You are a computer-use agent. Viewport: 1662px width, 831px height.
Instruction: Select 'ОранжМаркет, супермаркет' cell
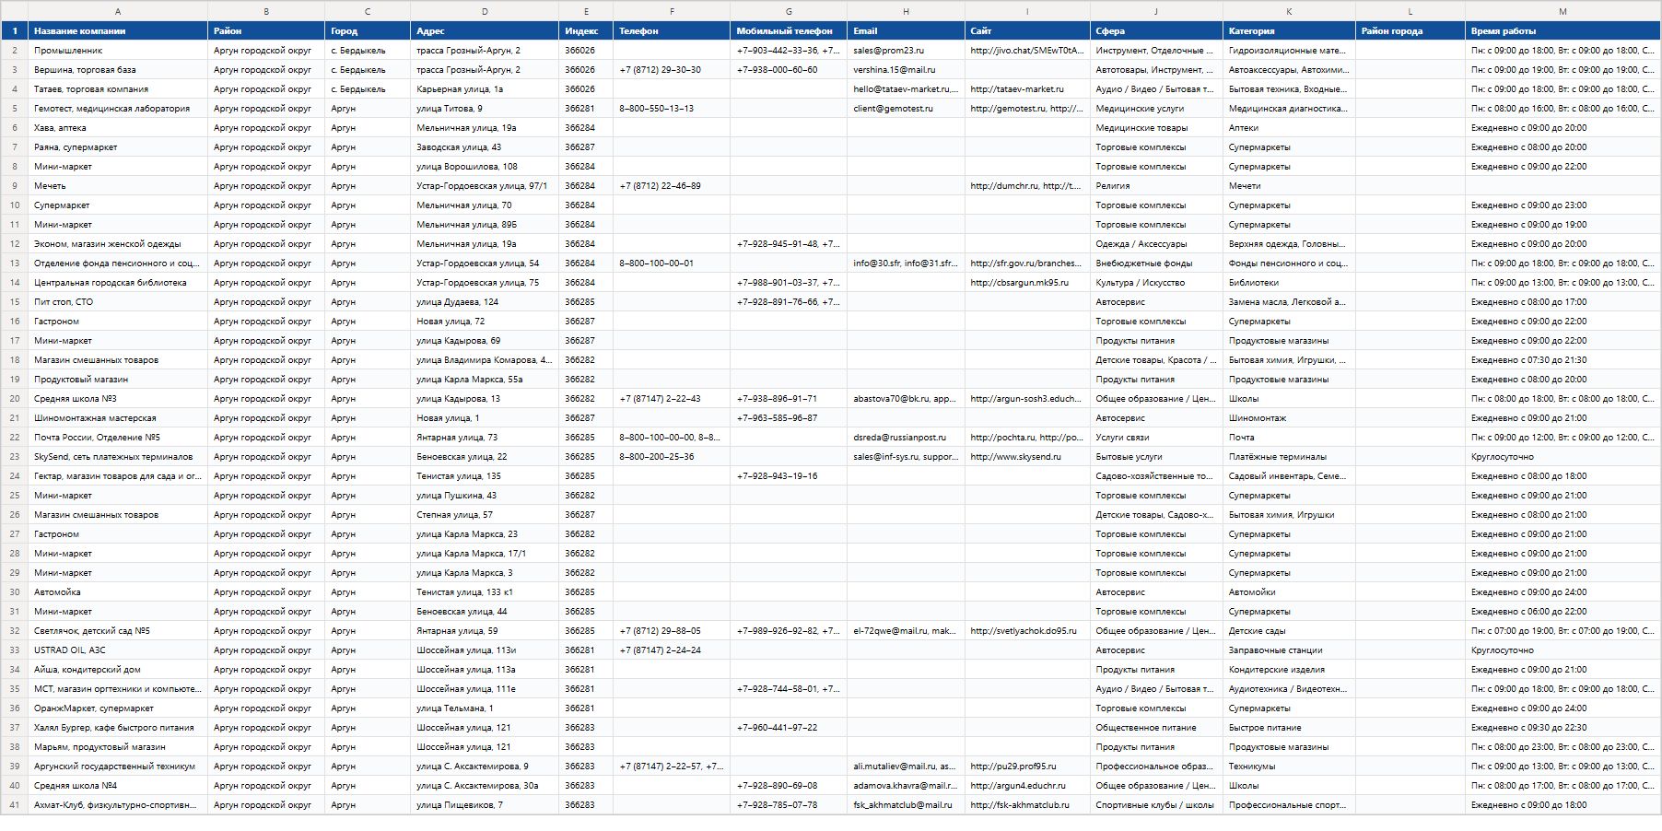pos(118,708)
